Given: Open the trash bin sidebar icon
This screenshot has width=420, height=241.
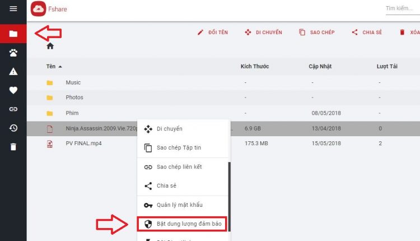Looking at the screenshot, I should point(13,147).
